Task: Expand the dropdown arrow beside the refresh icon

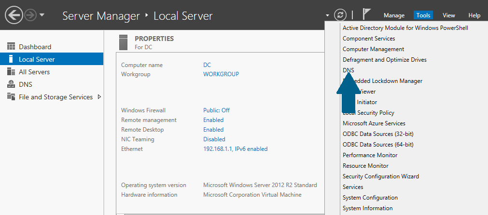Action: click(327, 15)
